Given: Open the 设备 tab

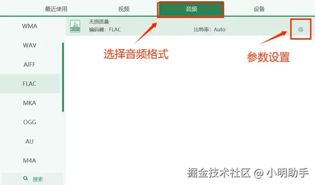Looking at the screenshot, I should [259, 9].
